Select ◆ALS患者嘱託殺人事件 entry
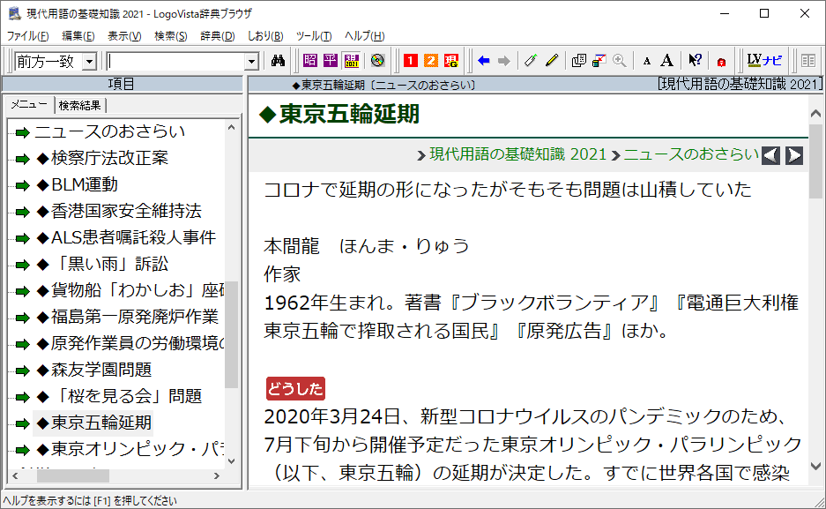The width and height of the screenshot is (826, 509). [125, 237]
